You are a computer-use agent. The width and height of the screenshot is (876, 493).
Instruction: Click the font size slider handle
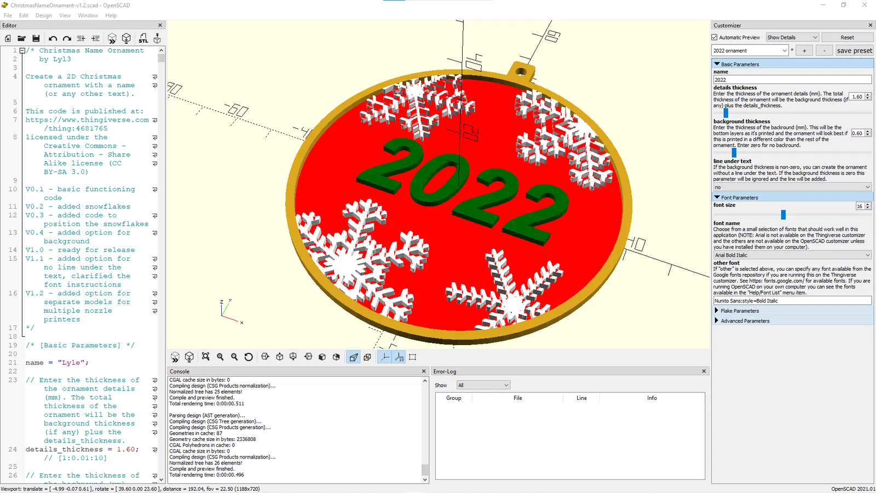(783, 215)
